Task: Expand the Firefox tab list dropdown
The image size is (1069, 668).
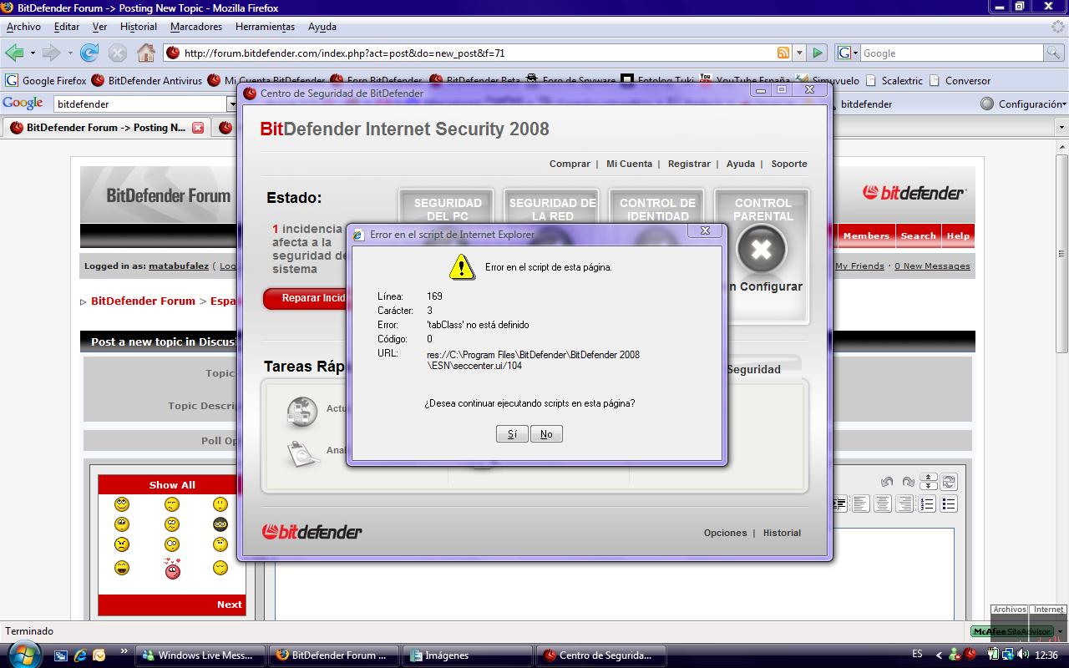Action: pos(1061,128)
